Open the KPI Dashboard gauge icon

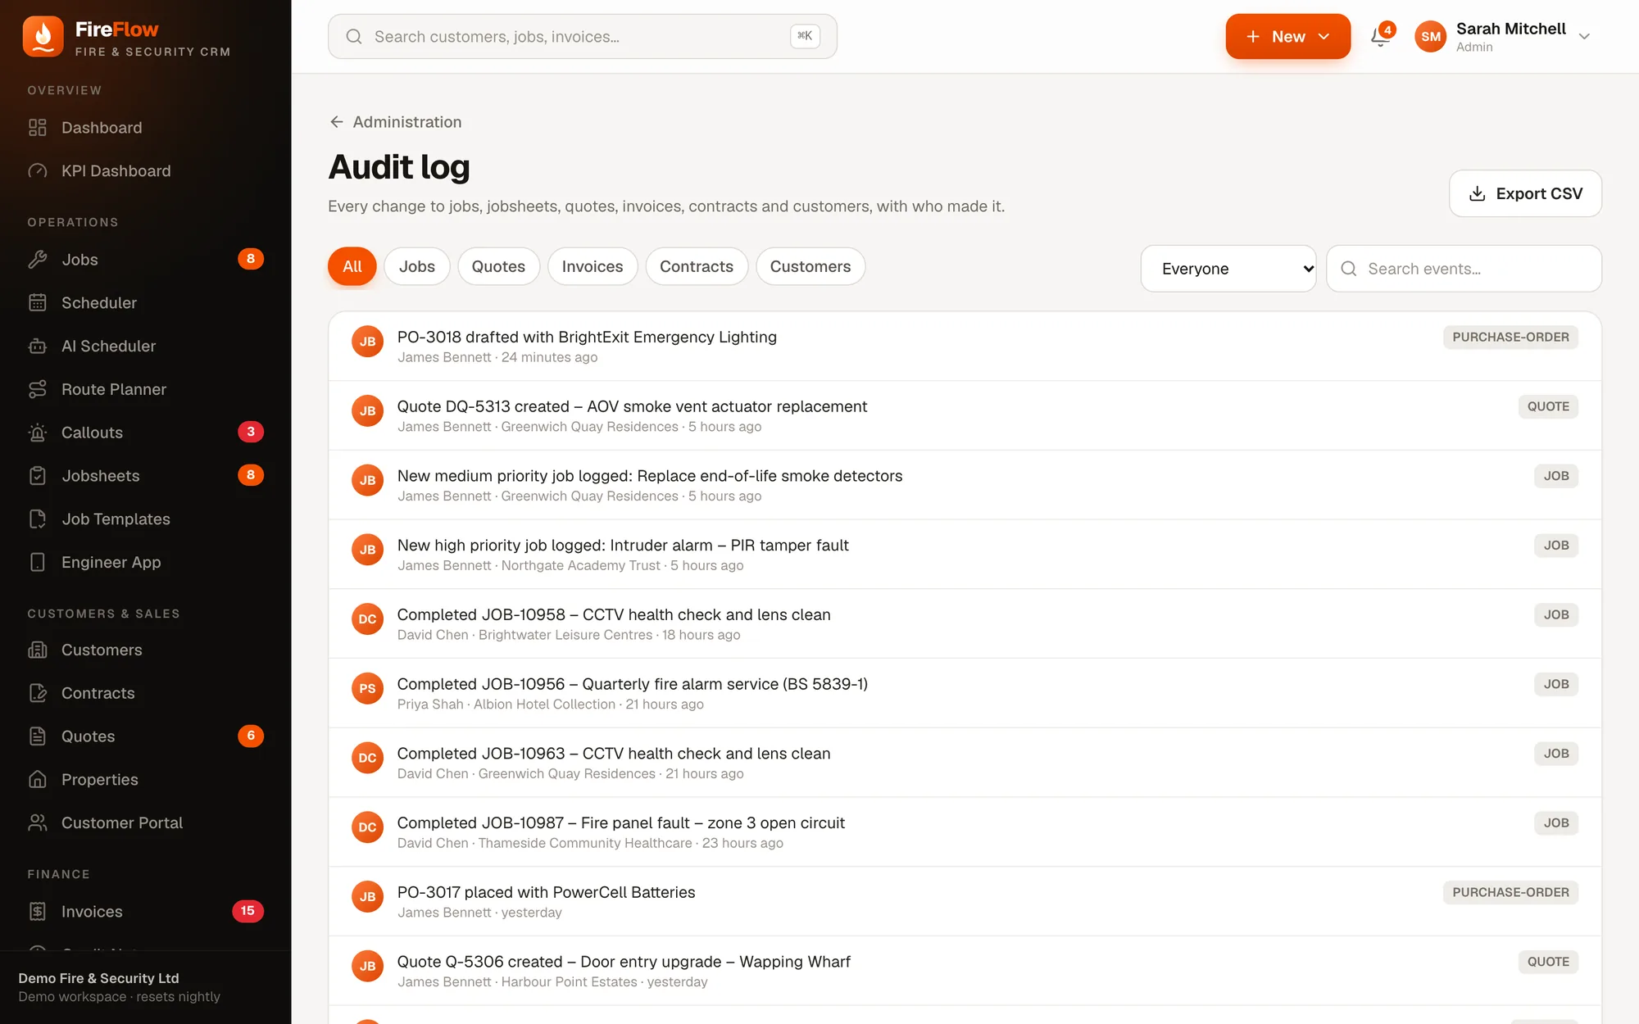(x=38, y=171)
